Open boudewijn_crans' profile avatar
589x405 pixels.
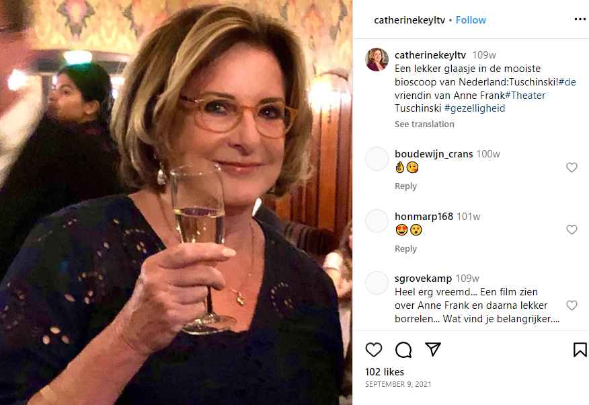[377, 158]
